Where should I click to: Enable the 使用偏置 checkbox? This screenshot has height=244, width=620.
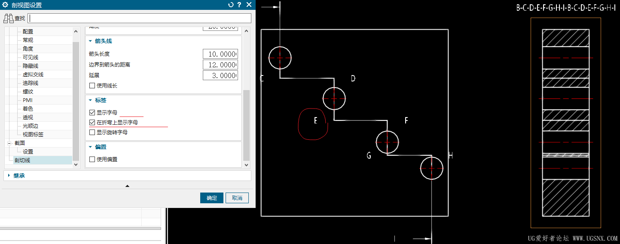[x=92, y=159]
